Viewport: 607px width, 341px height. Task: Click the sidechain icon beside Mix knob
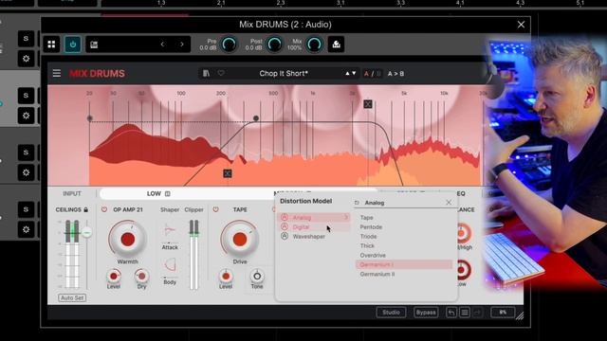click(x=336, y=45)
